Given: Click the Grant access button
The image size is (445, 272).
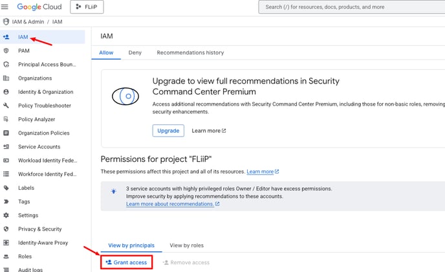Looking at the screenshot, I should tap(126, 262).
